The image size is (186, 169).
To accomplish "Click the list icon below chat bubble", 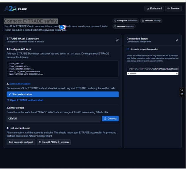I will click(182, 94).
